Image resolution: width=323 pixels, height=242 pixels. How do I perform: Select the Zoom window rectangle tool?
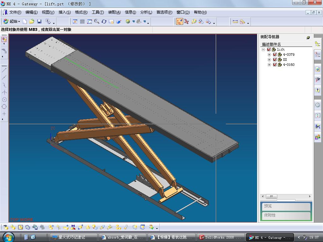pos(89,22)
